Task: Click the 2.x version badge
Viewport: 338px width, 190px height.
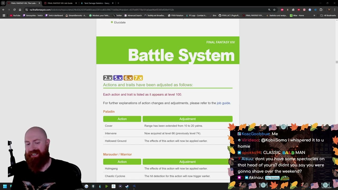Action: pyautogui.click(x=108, y=78)
